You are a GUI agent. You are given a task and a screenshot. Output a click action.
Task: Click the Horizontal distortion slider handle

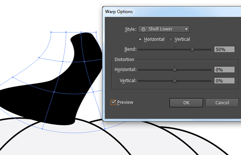coord(174,69)
